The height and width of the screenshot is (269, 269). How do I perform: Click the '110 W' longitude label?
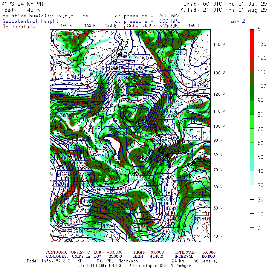pyautogui.click(x=219, y=111)
